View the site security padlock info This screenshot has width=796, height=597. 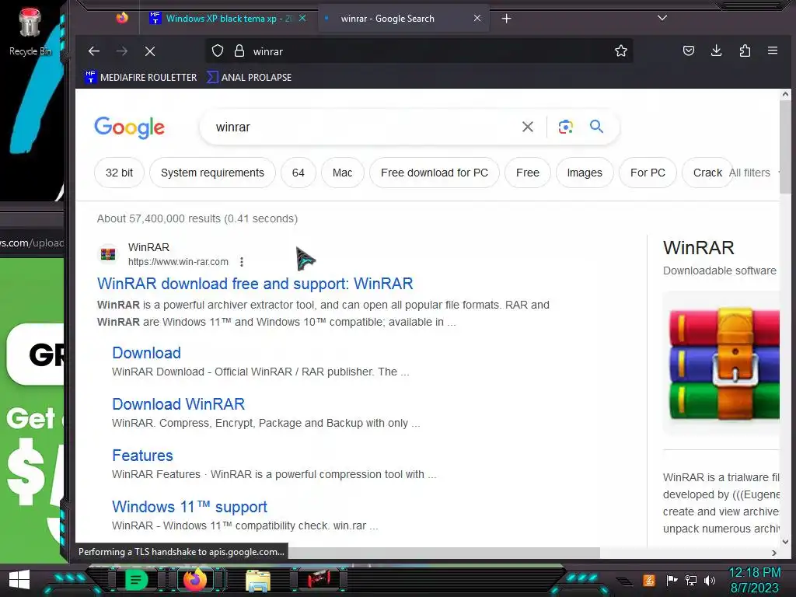click(x=239, y=51)
